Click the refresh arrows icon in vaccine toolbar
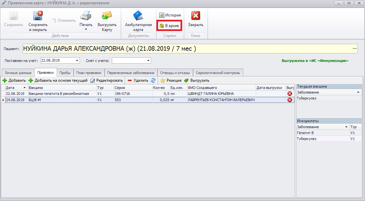This screenshot has width=365, height=201. pos(153,80)
